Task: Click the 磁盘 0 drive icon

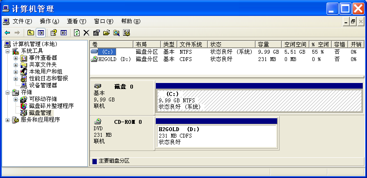Action: pos(98,86)
